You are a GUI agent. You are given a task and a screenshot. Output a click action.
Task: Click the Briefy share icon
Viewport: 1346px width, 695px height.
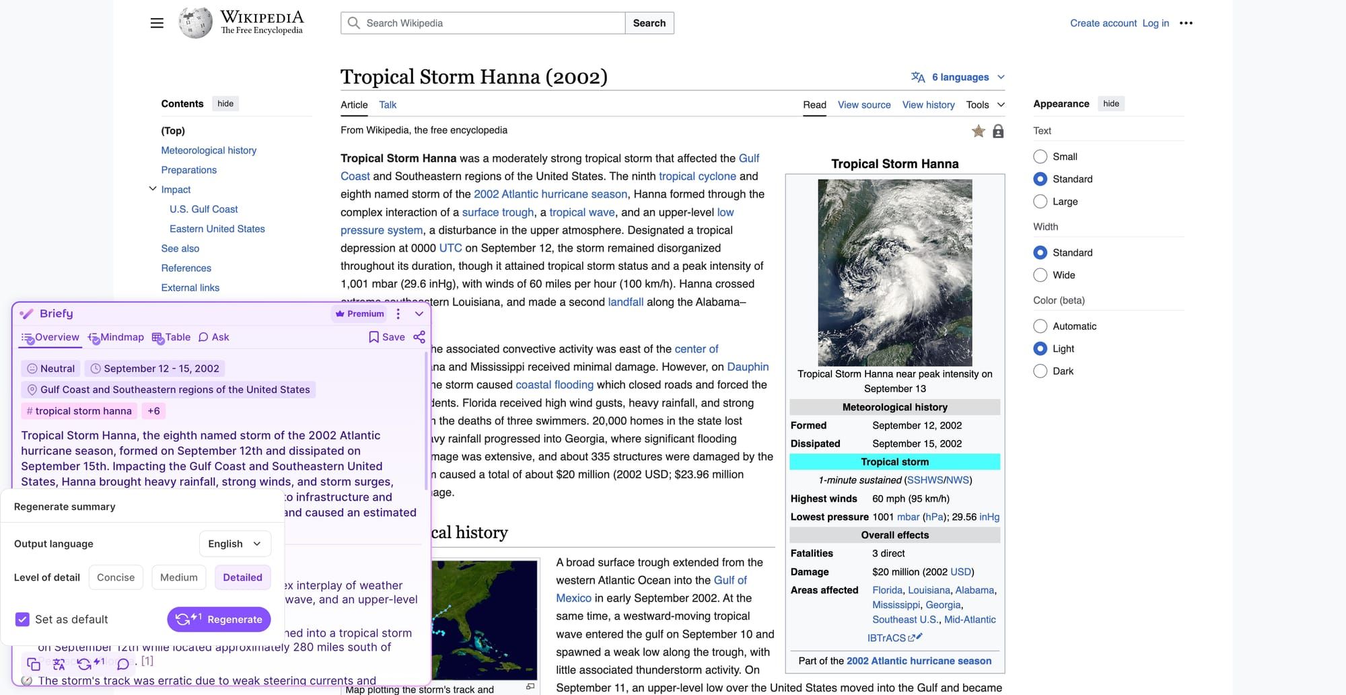pos(419,337)
